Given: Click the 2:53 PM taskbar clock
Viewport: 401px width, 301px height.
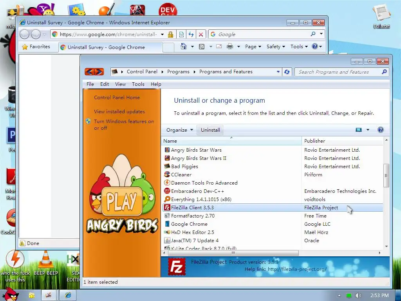Looking at the screenshot, I should pos(379,296).
